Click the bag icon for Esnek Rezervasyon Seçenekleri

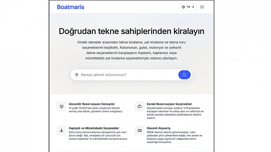click(139, 107)
